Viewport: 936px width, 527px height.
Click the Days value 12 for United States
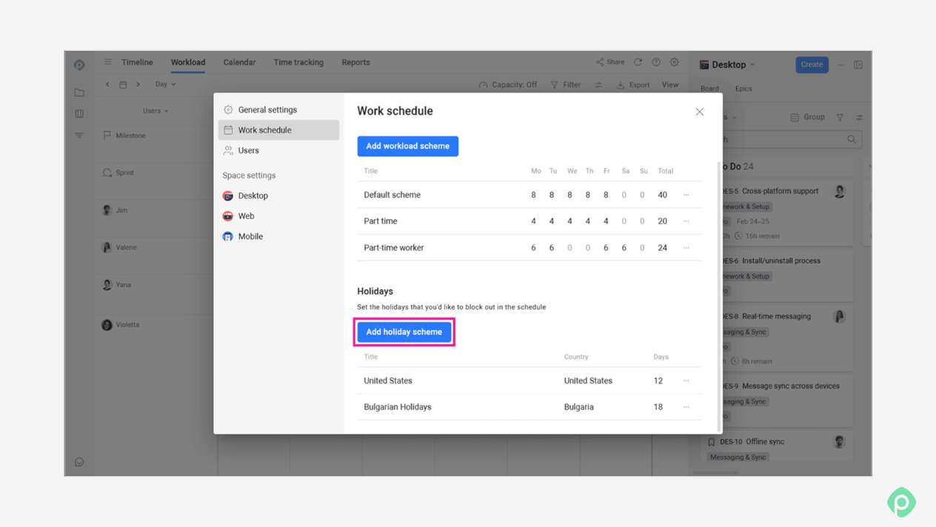[x=658, y=380]
